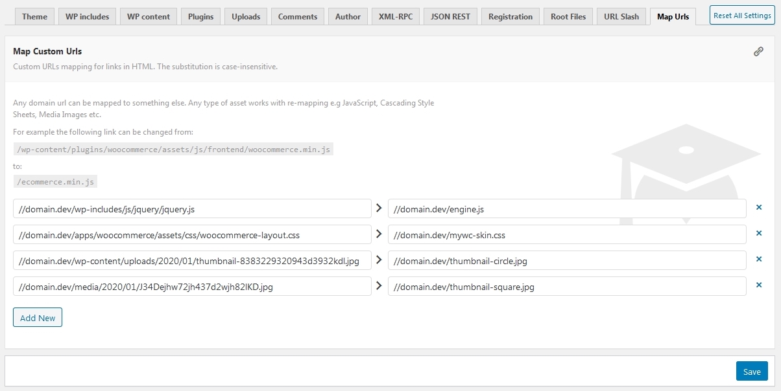Go to the Plugins tab
The image size is (781, 391).
pyautogui.click(x=201, y=16)
